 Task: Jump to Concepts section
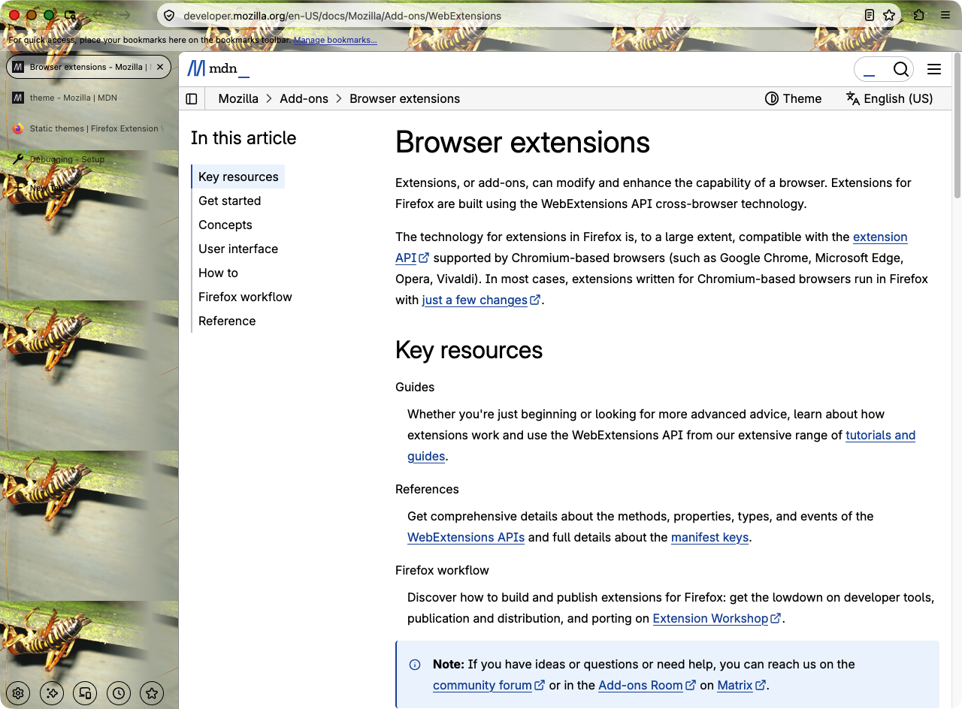click(225, 225)
